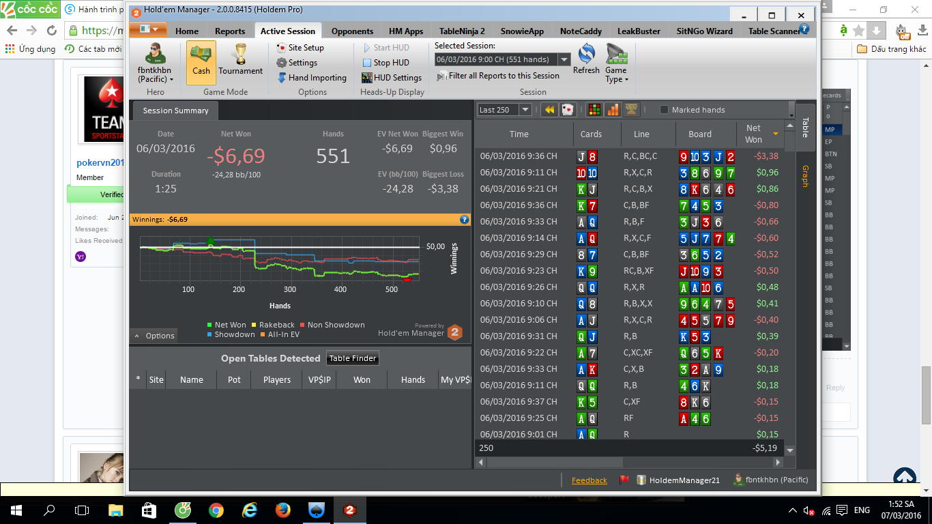
Task: Select Cash game mode
Action: tap(201, 61)
